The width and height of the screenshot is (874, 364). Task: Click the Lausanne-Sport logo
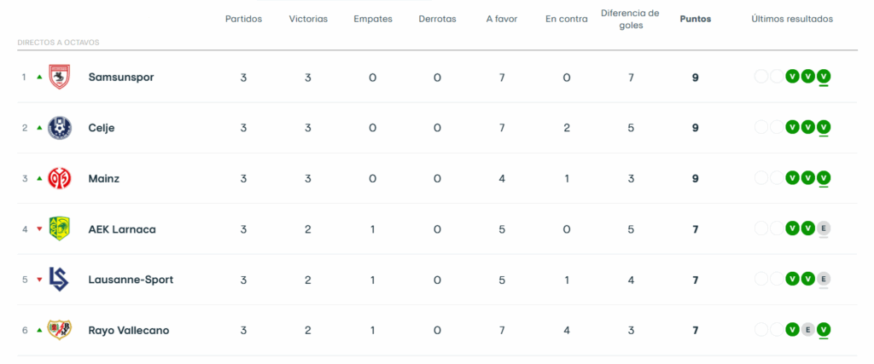(x=59, y=280)
